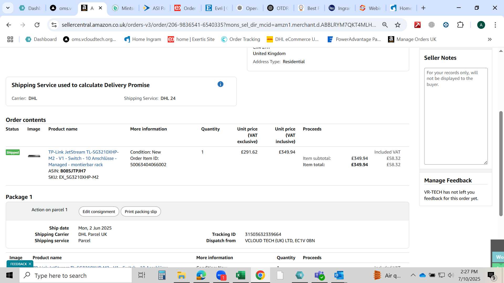The image size is (504, 283).
Task: Open the tab search dropdown arrow
Action: pos(8,8)
